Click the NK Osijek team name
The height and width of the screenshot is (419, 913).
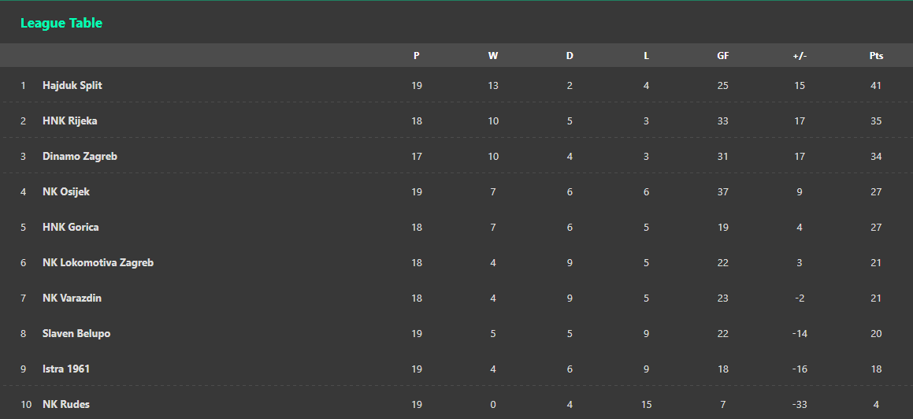tap(66, 192)
